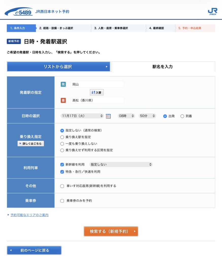Select 一度も乗り換えしない option

[x=62, y=144]
